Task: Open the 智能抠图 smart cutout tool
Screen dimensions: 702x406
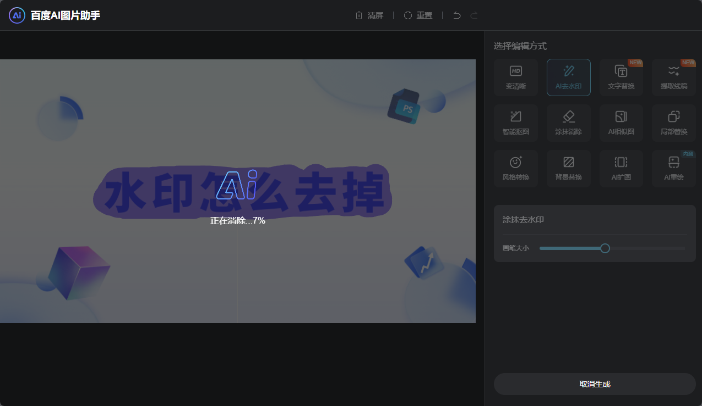Action: pos(515,123)
